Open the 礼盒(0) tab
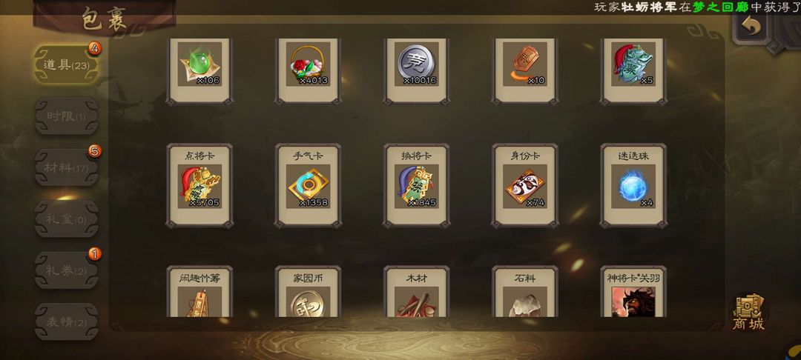 [x=66, y=219]
